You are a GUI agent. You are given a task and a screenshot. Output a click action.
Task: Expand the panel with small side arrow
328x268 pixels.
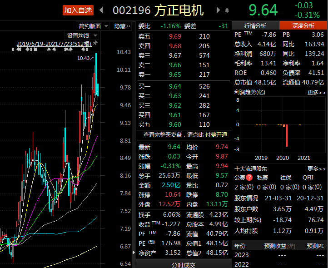[134, 252]
